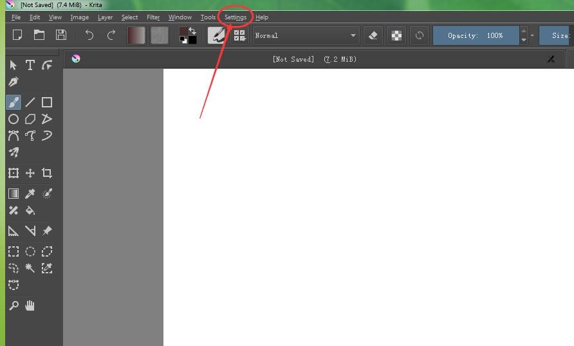Select the Rectangle tool
The image size is (574, 346).
point(47,102)
